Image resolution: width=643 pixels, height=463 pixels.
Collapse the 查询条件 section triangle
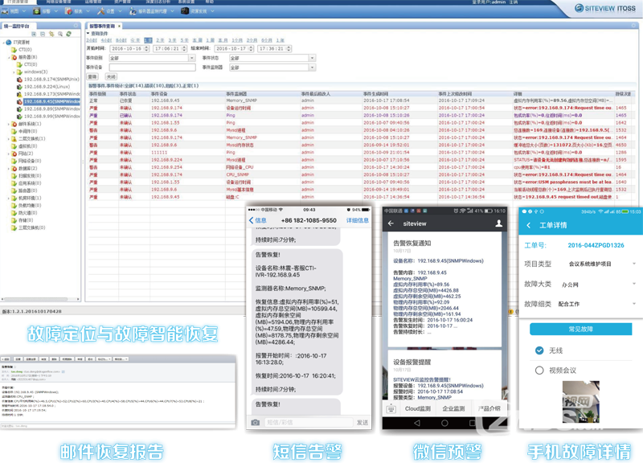(x=88, y=34)
